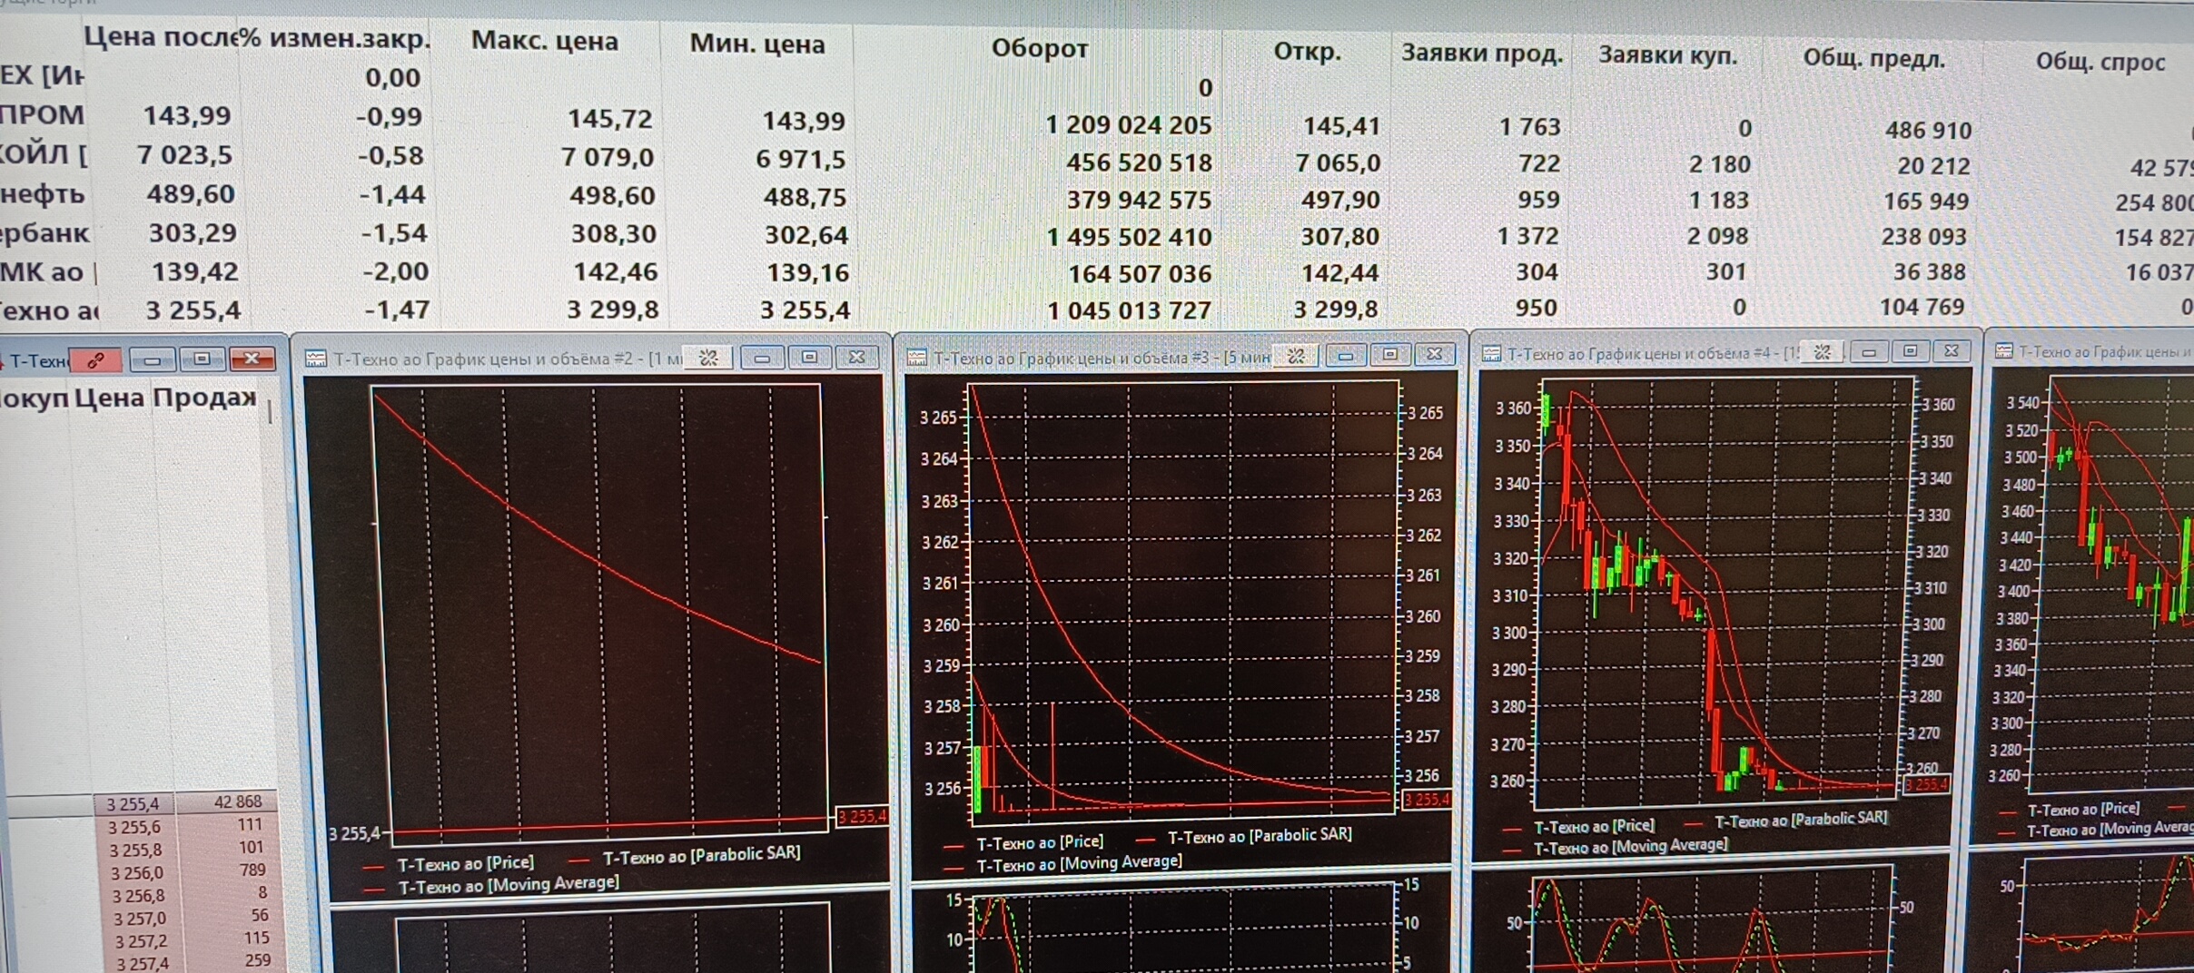The image size is (2194, 973).
Task: Maximize the chart #2 window
Action: click(x=809, y=357)
